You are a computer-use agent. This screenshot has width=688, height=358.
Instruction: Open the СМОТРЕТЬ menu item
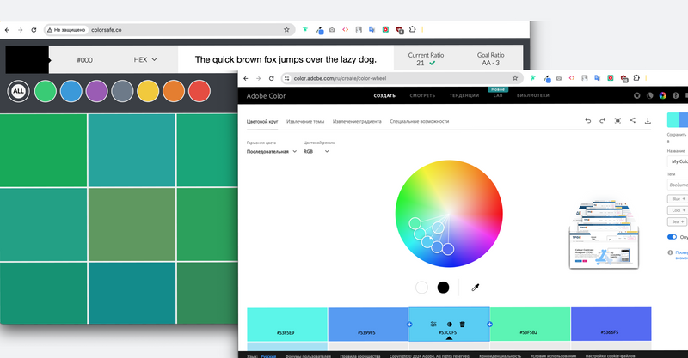tap(422, 95)
